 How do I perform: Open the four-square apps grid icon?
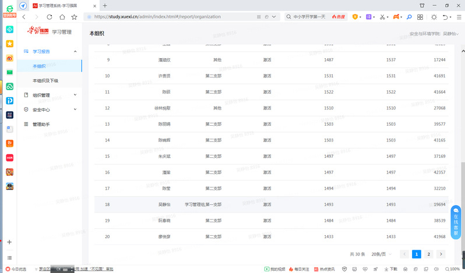421,17
